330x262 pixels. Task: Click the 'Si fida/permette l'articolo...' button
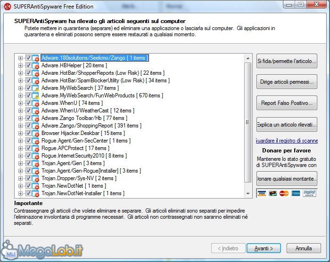click(287, 61)
